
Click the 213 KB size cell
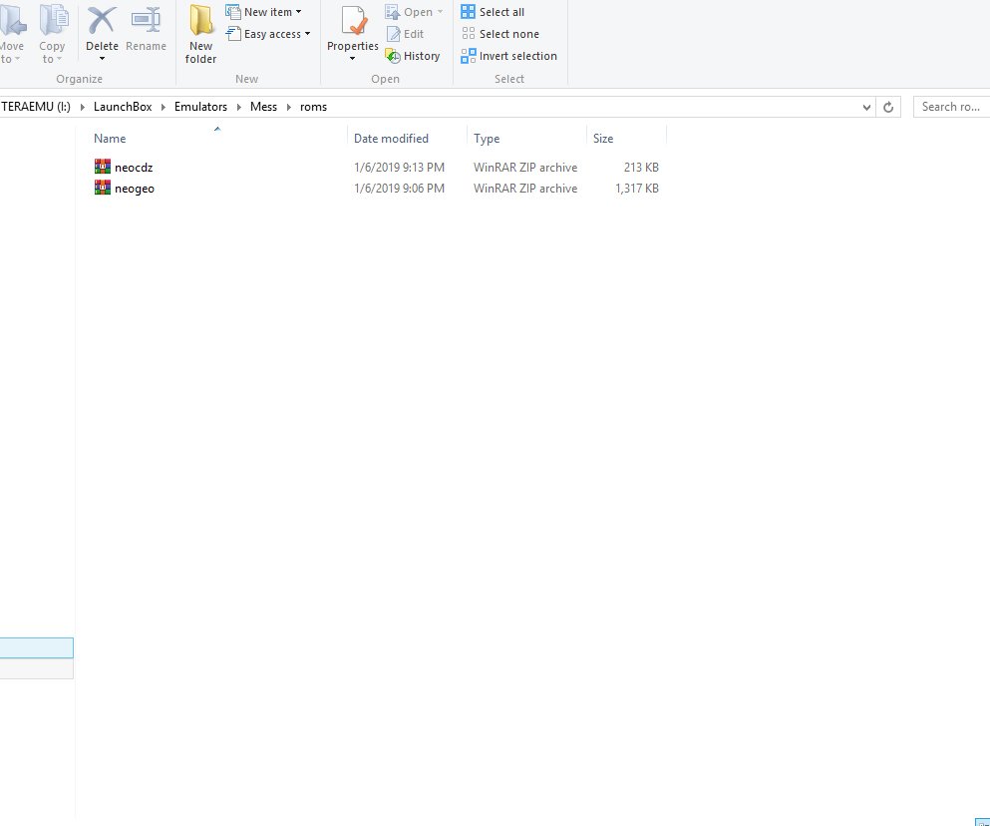click(x=641, y=168)
